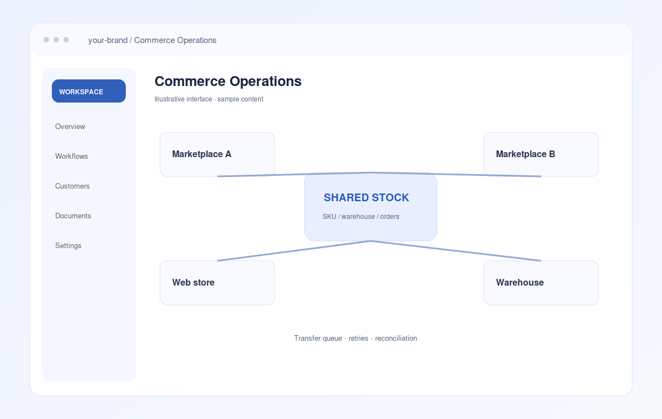Click the Warehouse card
This screenshot has width=662, height=419.
(x=541, y=283)
